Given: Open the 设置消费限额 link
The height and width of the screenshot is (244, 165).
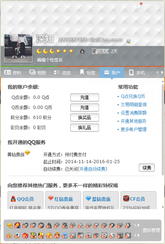Looking at the screenshot, I should 134,113.
